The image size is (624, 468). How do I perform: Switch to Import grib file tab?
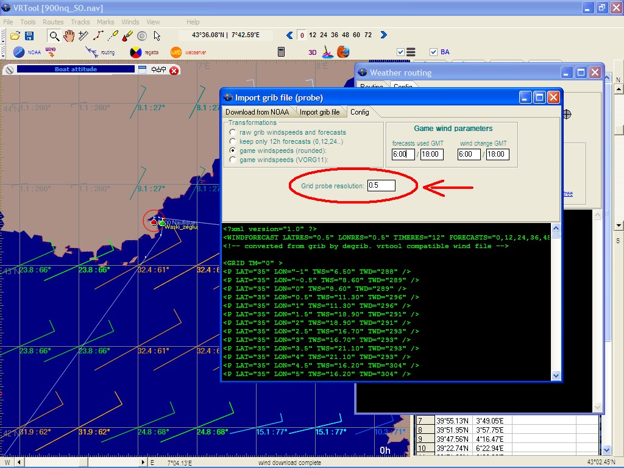319,112
